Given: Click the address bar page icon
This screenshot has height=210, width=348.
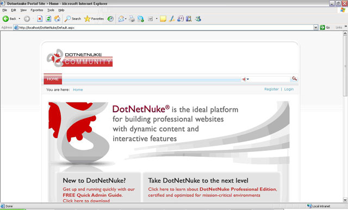Looking at the screenshot, I should click(x=16, y=28).
